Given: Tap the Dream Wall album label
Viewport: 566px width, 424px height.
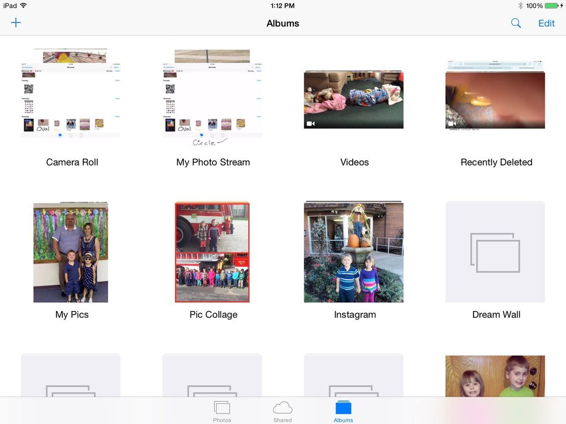Looking at the screenshot, I should [x=496, y=314].
